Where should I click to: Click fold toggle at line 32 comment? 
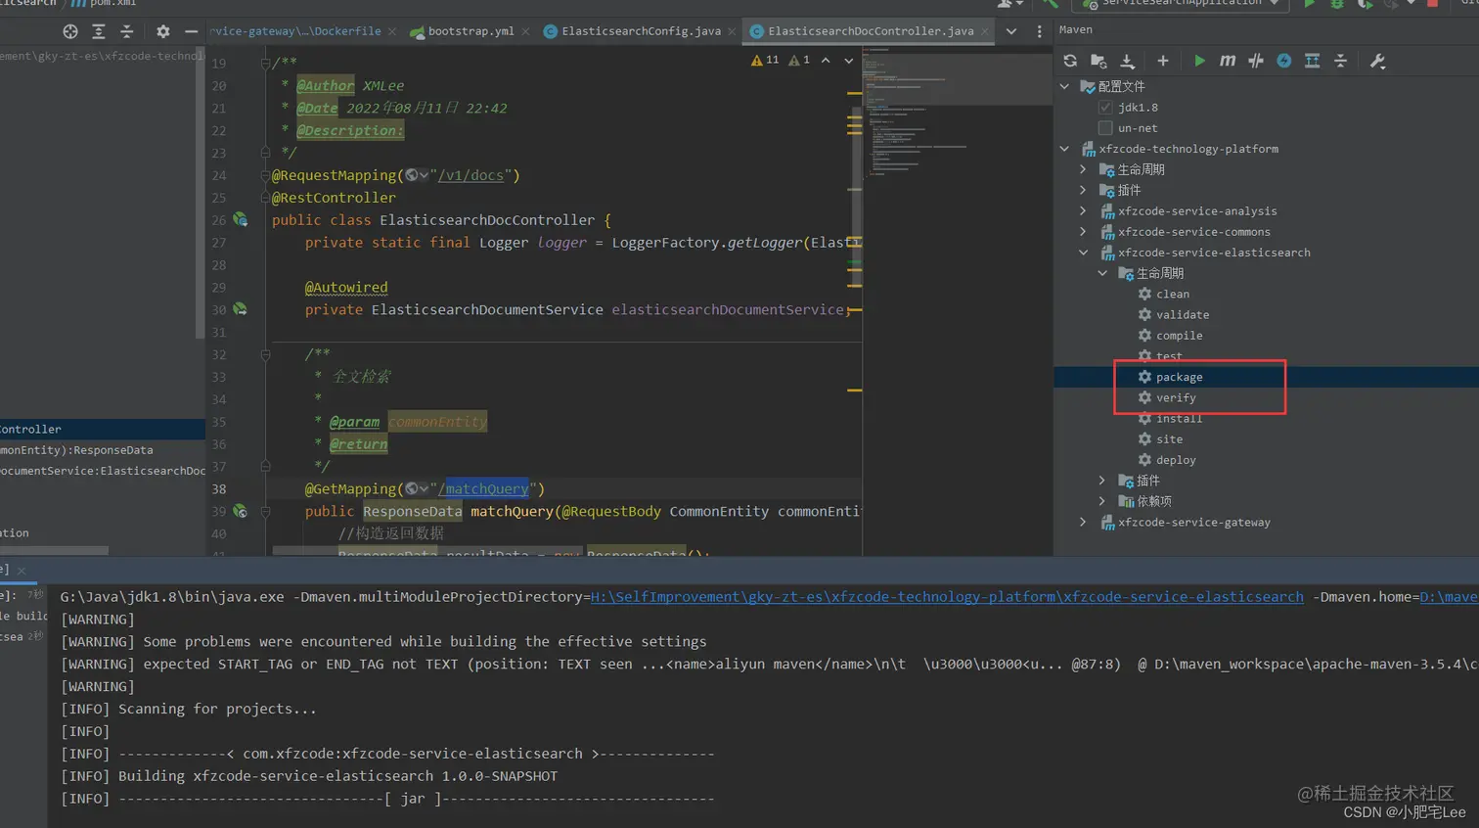click(x=265, y=354)
